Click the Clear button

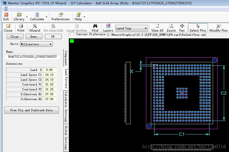15,37
